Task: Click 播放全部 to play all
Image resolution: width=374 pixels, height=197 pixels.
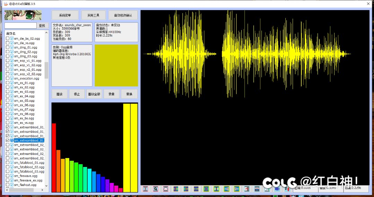Action: click(x=94, y=94)
